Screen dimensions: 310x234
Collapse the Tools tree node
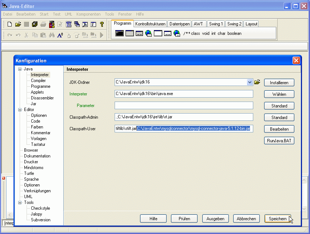click(20, 202)
